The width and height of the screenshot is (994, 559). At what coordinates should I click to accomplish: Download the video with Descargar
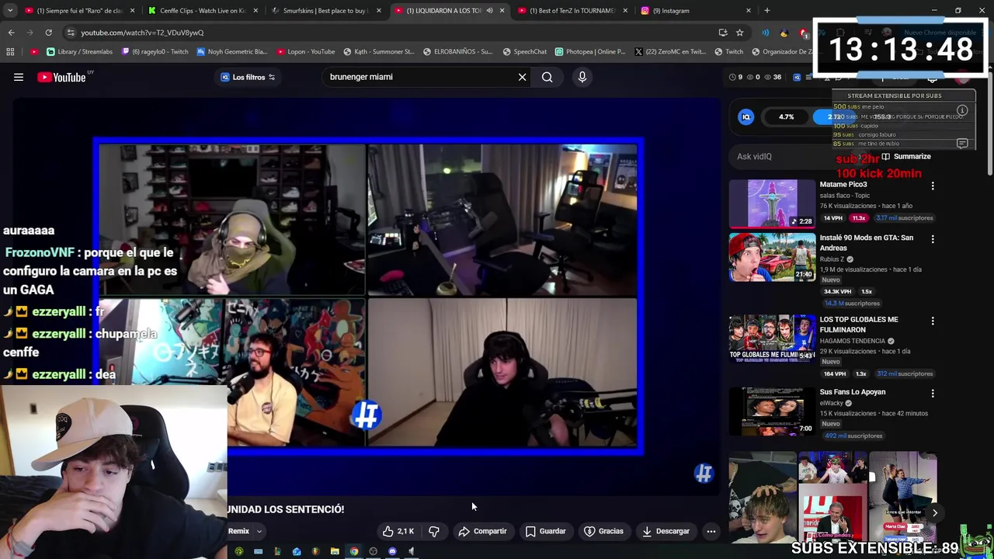pos(666,531)
